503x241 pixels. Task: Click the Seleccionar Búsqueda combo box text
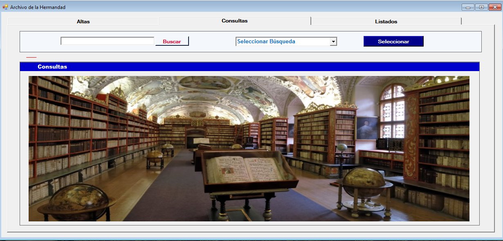tap(283, 41)
